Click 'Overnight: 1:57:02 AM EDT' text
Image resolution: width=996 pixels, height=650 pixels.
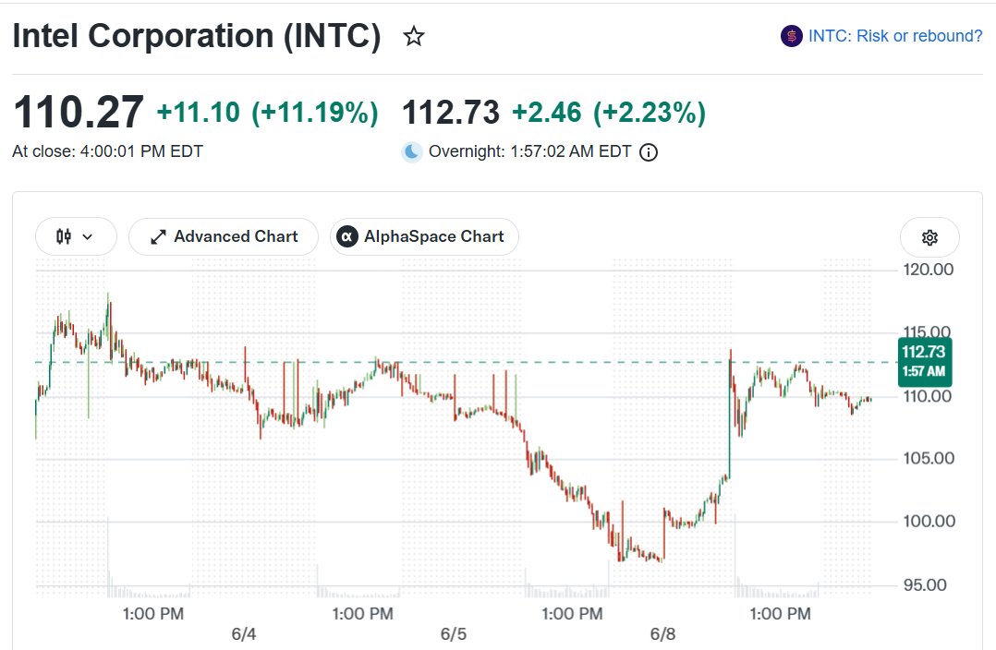(x=529, y=151)
